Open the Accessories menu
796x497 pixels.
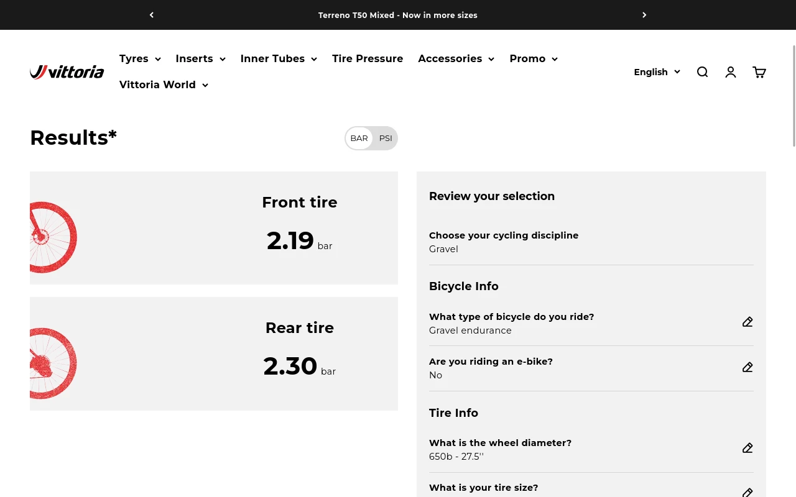[456, 58]
